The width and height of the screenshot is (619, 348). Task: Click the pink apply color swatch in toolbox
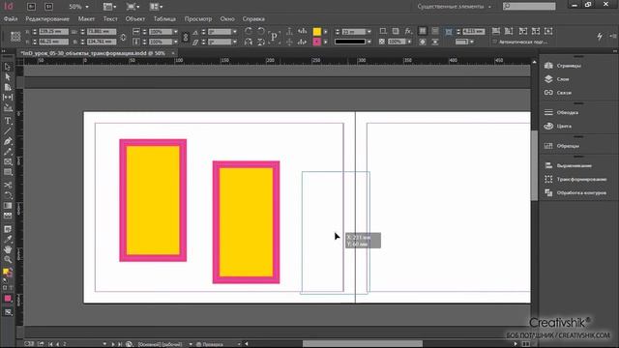[x=8, y=299]
